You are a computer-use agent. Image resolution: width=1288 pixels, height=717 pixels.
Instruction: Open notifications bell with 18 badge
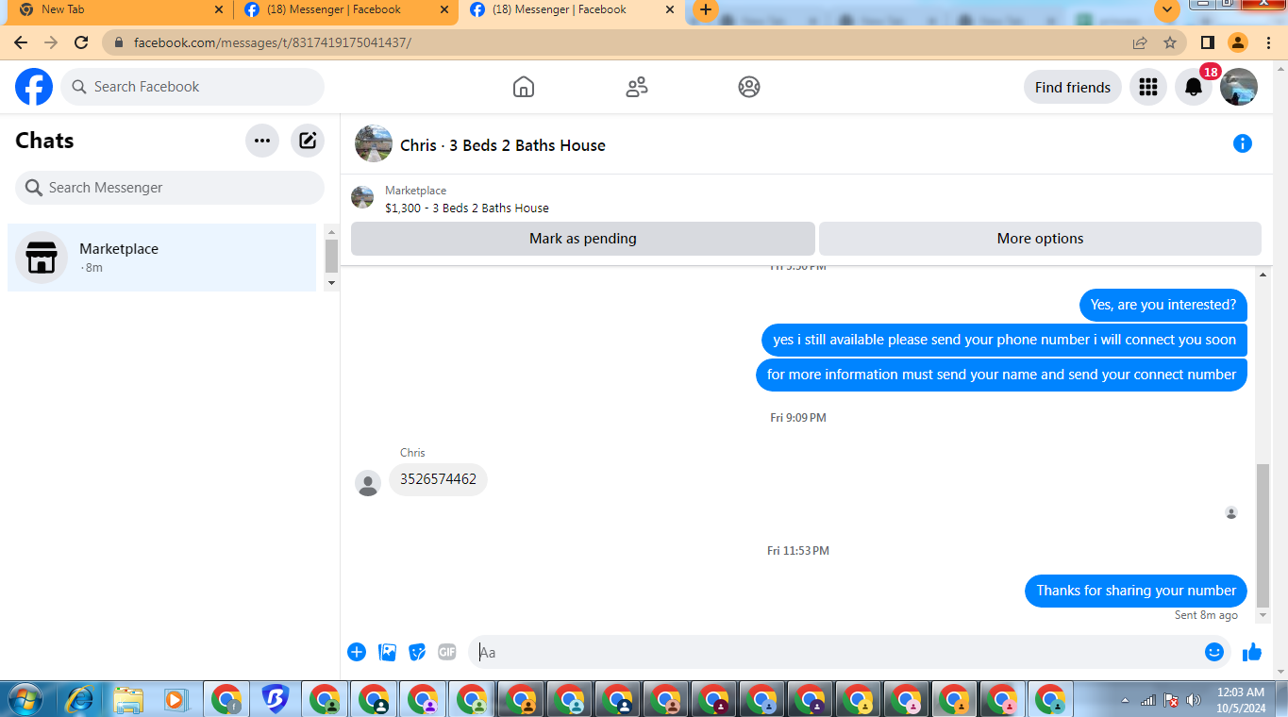tap(1194, 87)
